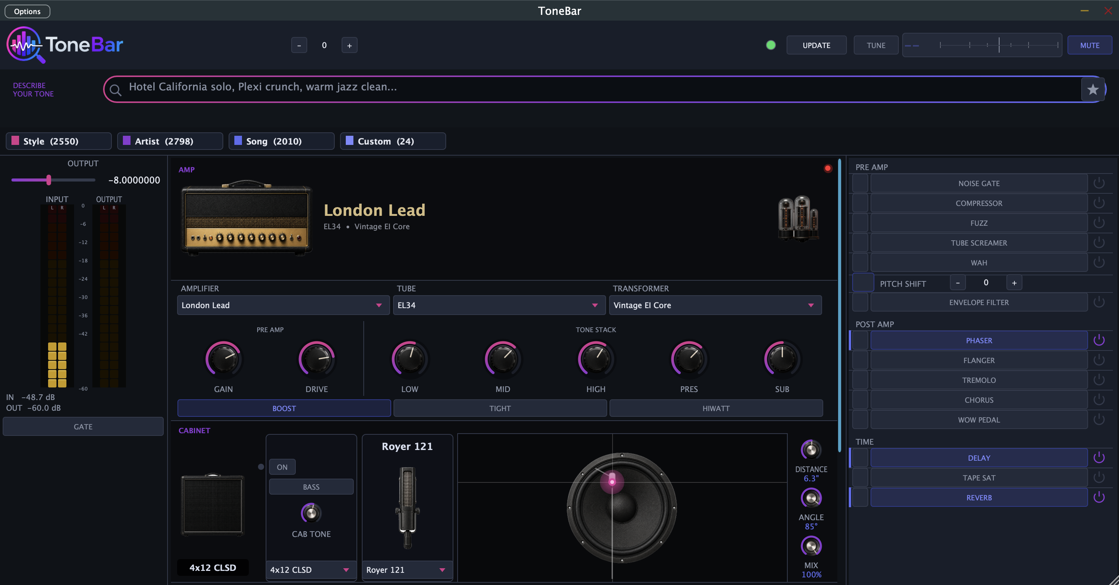Click the Royer 121 microphone image
Screen dimensions: 1119x585
pos(407,507)
